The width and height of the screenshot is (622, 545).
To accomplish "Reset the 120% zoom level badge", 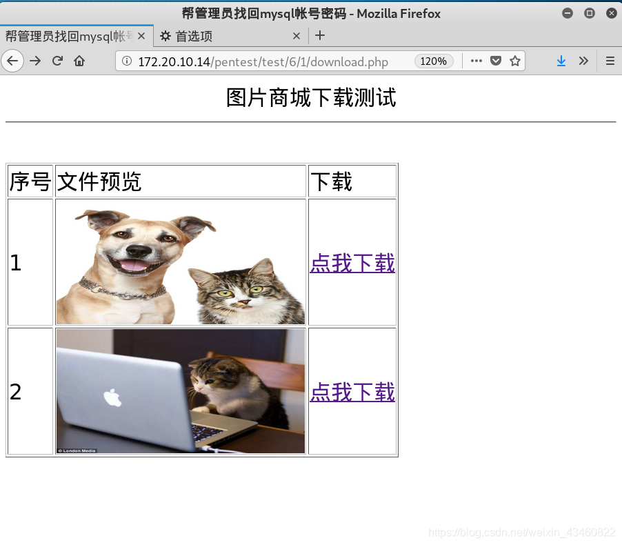I will pyautogui.click(x=434, y=61).
